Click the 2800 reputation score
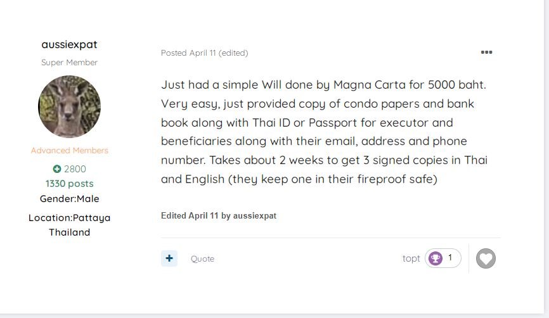549x318 pixels. [x=75, y=169]
